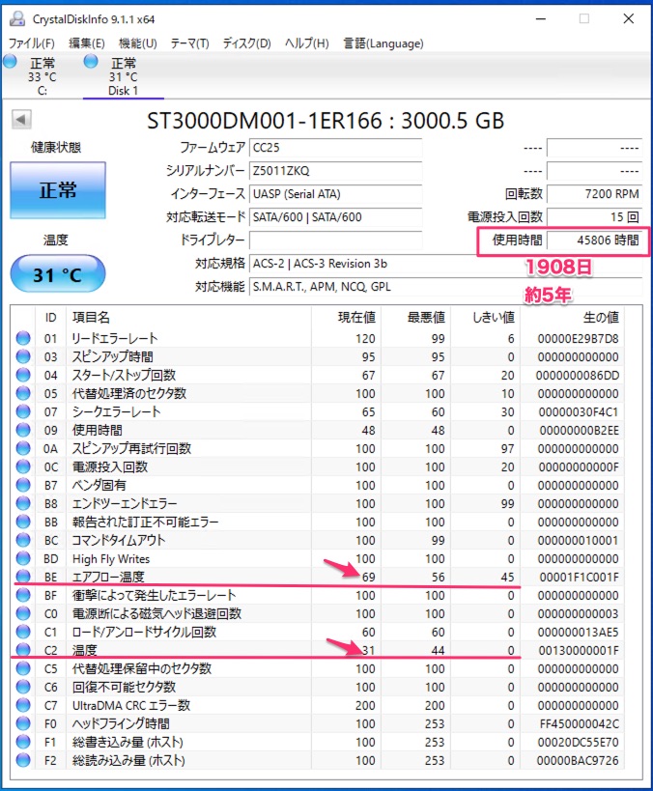The image size is (653, 791).
Task: Click the status orb for ID F1 総書き込み量
Action: 23,742
